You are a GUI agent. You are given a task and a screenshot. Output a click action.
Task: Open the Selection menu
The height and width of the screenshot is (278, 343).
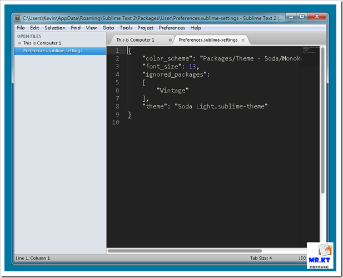point(55,28)
